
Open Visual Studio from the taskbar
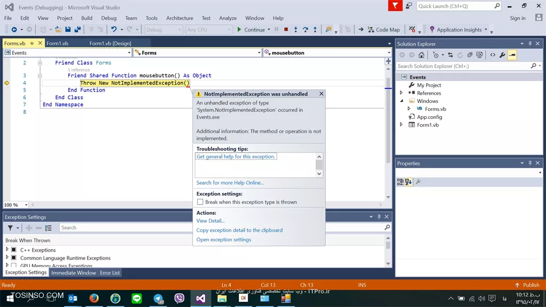click(200, 298)
